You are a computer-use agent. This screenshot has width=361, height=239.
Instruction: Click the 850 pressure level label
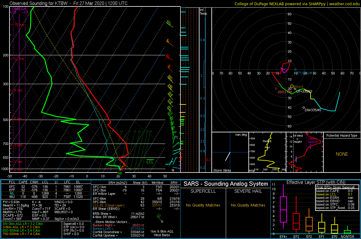(5, 157)
